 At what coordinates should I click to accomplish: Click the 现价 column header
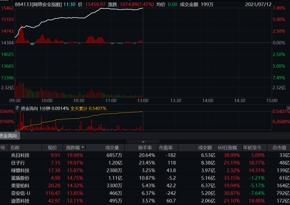(52, 147)
